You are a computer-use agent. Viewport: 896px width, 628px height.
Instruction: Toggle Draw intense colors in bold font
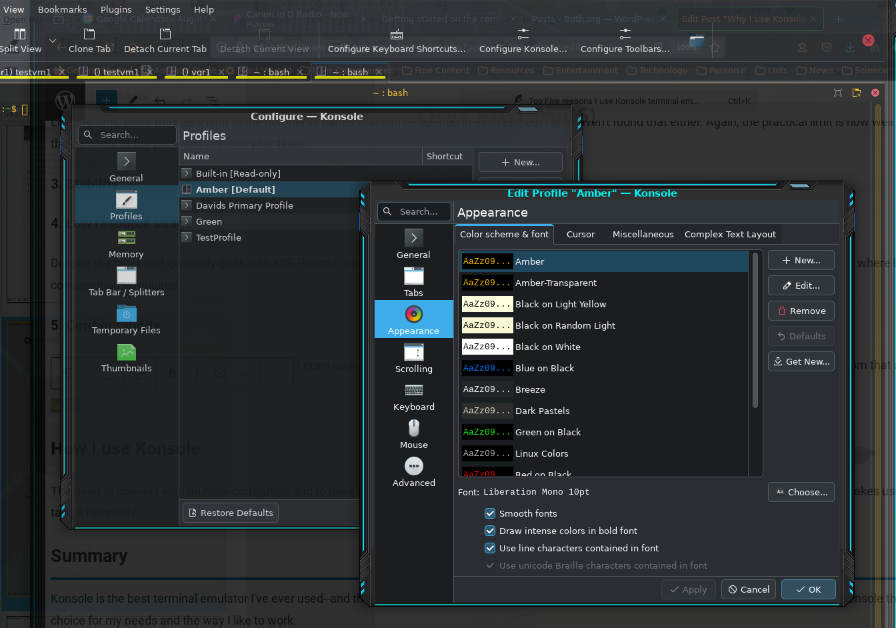pos(490,531)
